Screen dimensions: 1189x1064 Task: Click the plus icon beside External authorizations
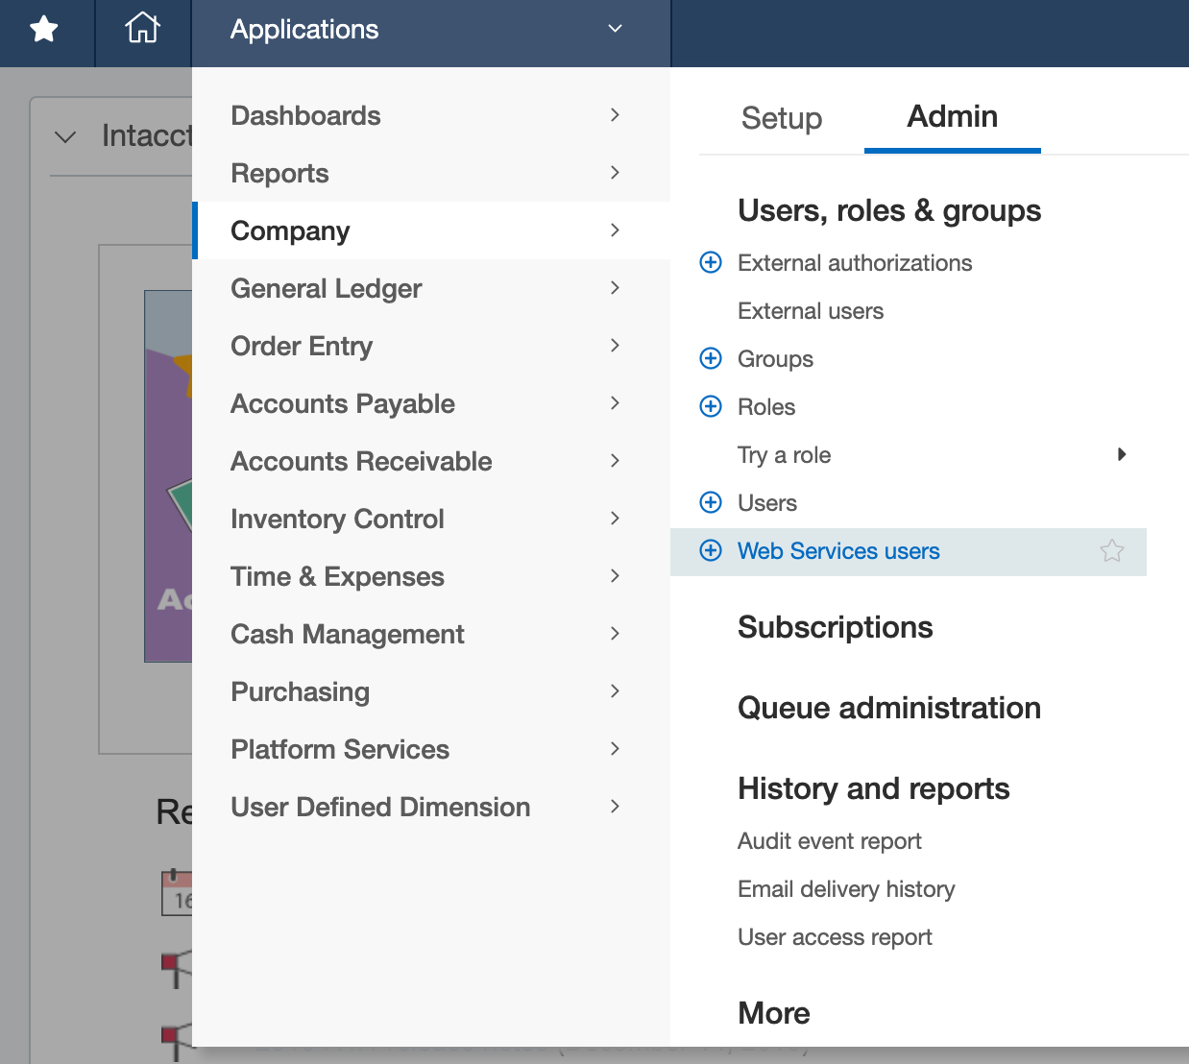coord(711,262)
